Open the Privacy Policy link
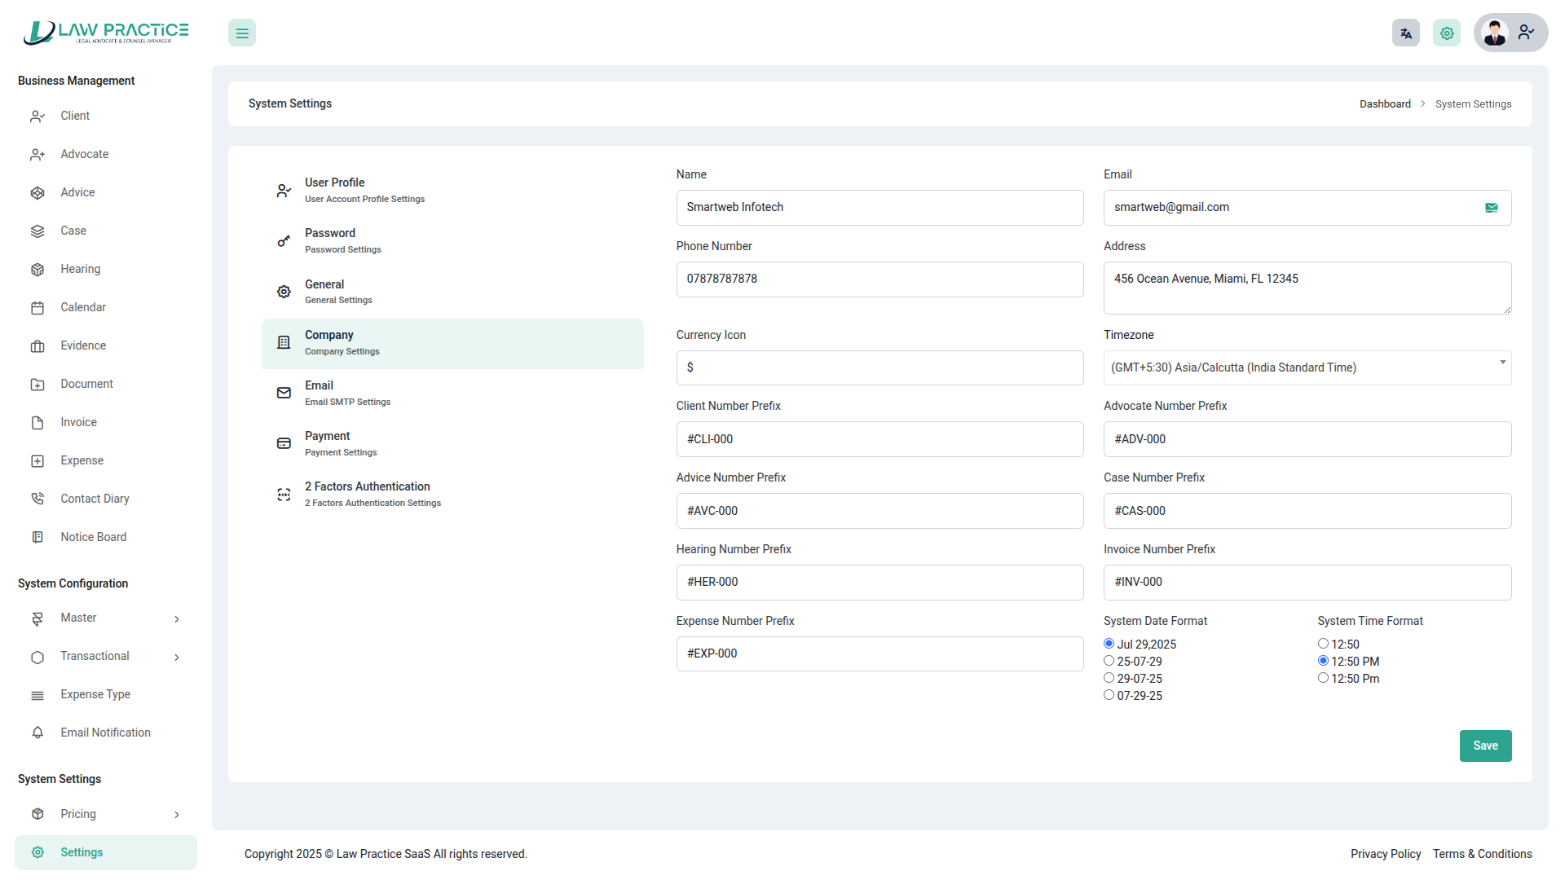The height and width of the screenshot is (880, 1565). 1385,854
